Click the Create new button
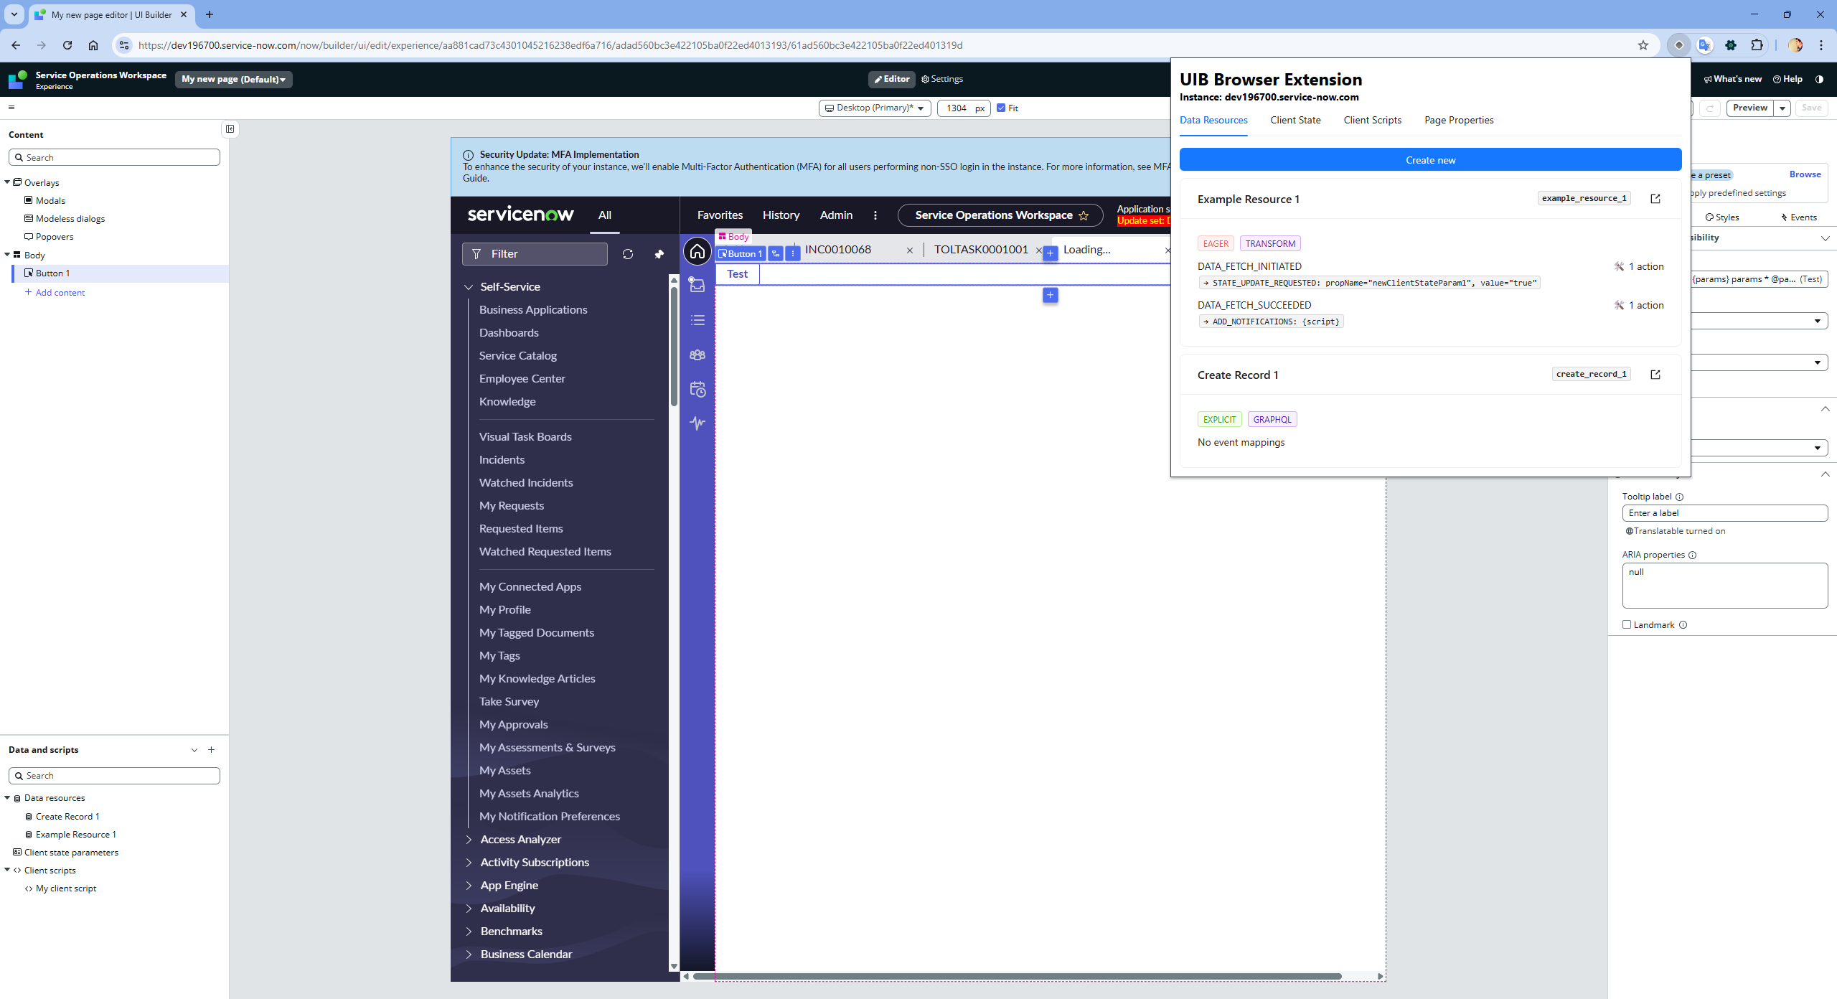This screenshot has width=1837, height=999. [x=1430, y=160]
